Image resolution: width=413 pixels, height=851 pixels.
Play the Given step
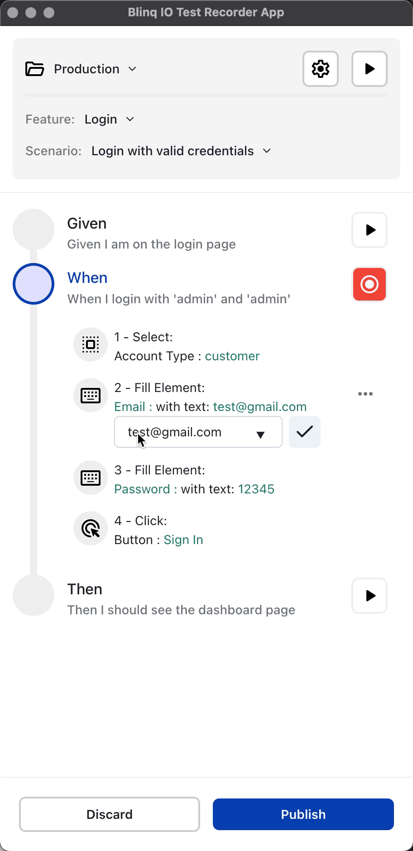370,230
